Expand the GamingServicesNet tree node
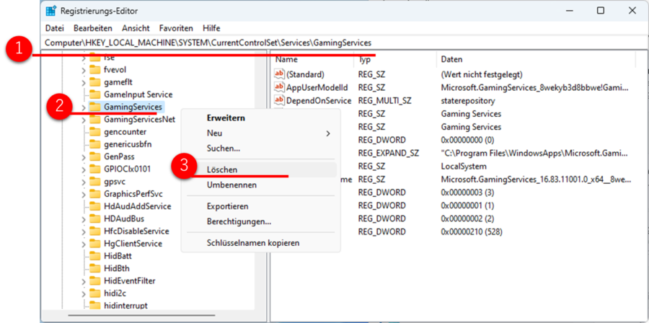Viewport: 649px width, 323px height. pyautogui.click(x=84, y=120)
